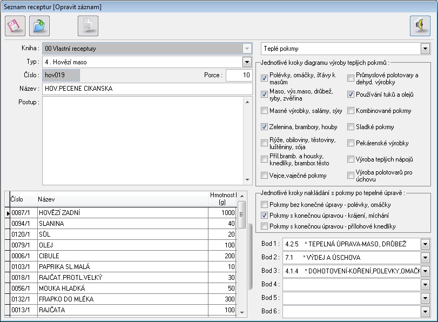Enable Kombinované pokrmy checkbox
438x322 pixels.
[x=351, y=111]
